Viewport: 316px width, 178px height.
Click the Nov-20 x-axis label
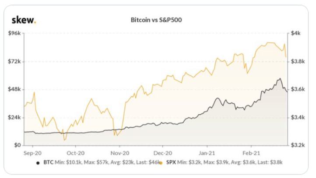tap(120, 153)
